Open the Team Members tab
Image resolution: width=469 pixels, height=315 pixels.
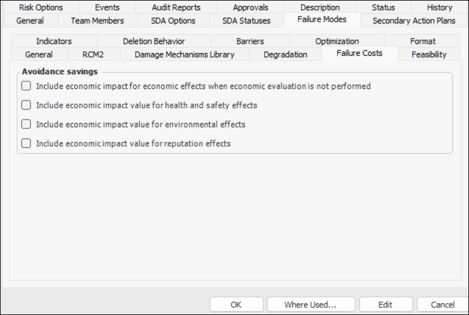(97, 21)
